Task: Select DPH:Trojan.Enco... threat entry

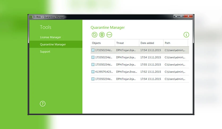Action: pos(127,72)
